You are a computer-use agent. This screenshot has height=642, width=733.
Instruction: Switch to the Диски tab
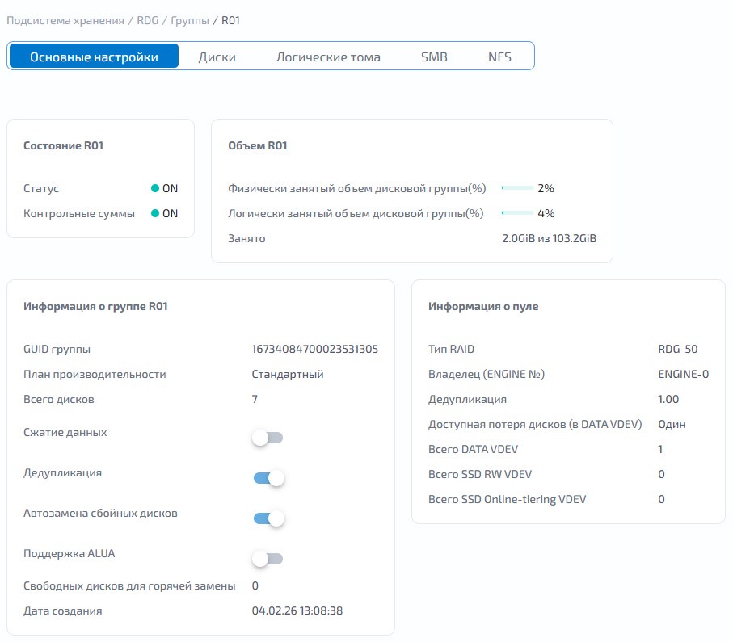point(217,57)
